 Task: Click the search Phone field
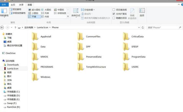coord(164,27)
